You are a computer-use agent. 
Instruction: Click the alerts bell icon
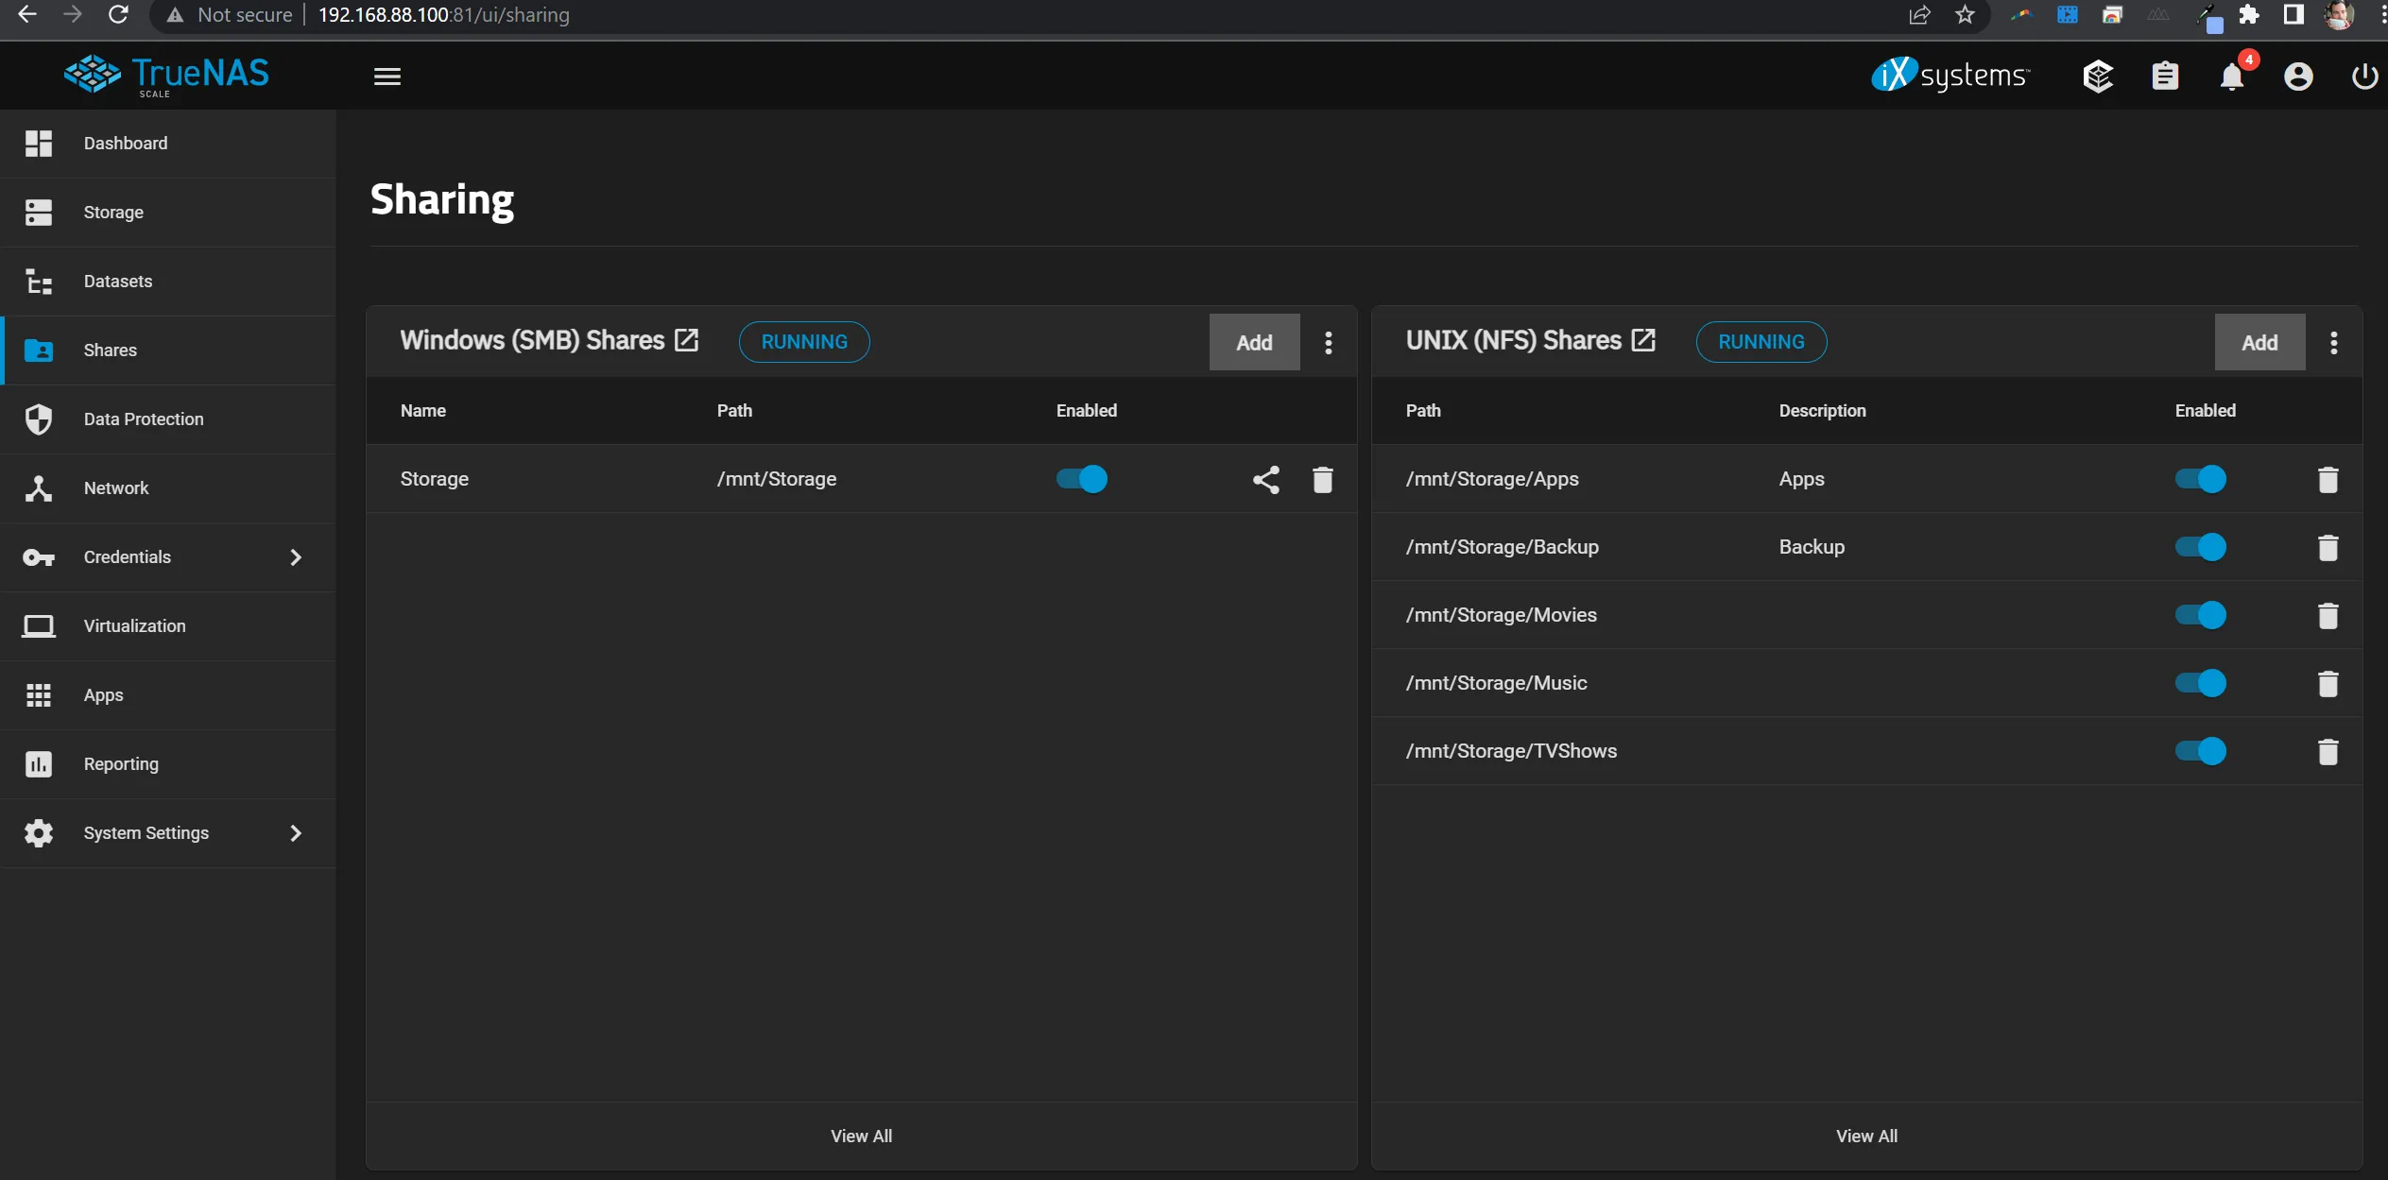2231,77
